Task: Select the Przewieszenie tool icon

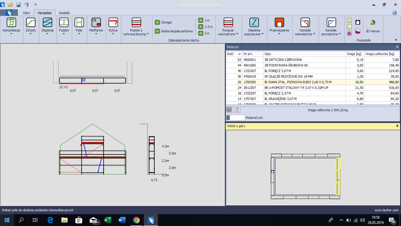Action: click(279, 23)
